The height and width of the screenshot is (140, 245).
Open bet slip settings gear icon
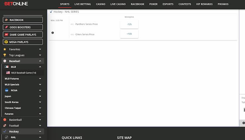point(243,123)
